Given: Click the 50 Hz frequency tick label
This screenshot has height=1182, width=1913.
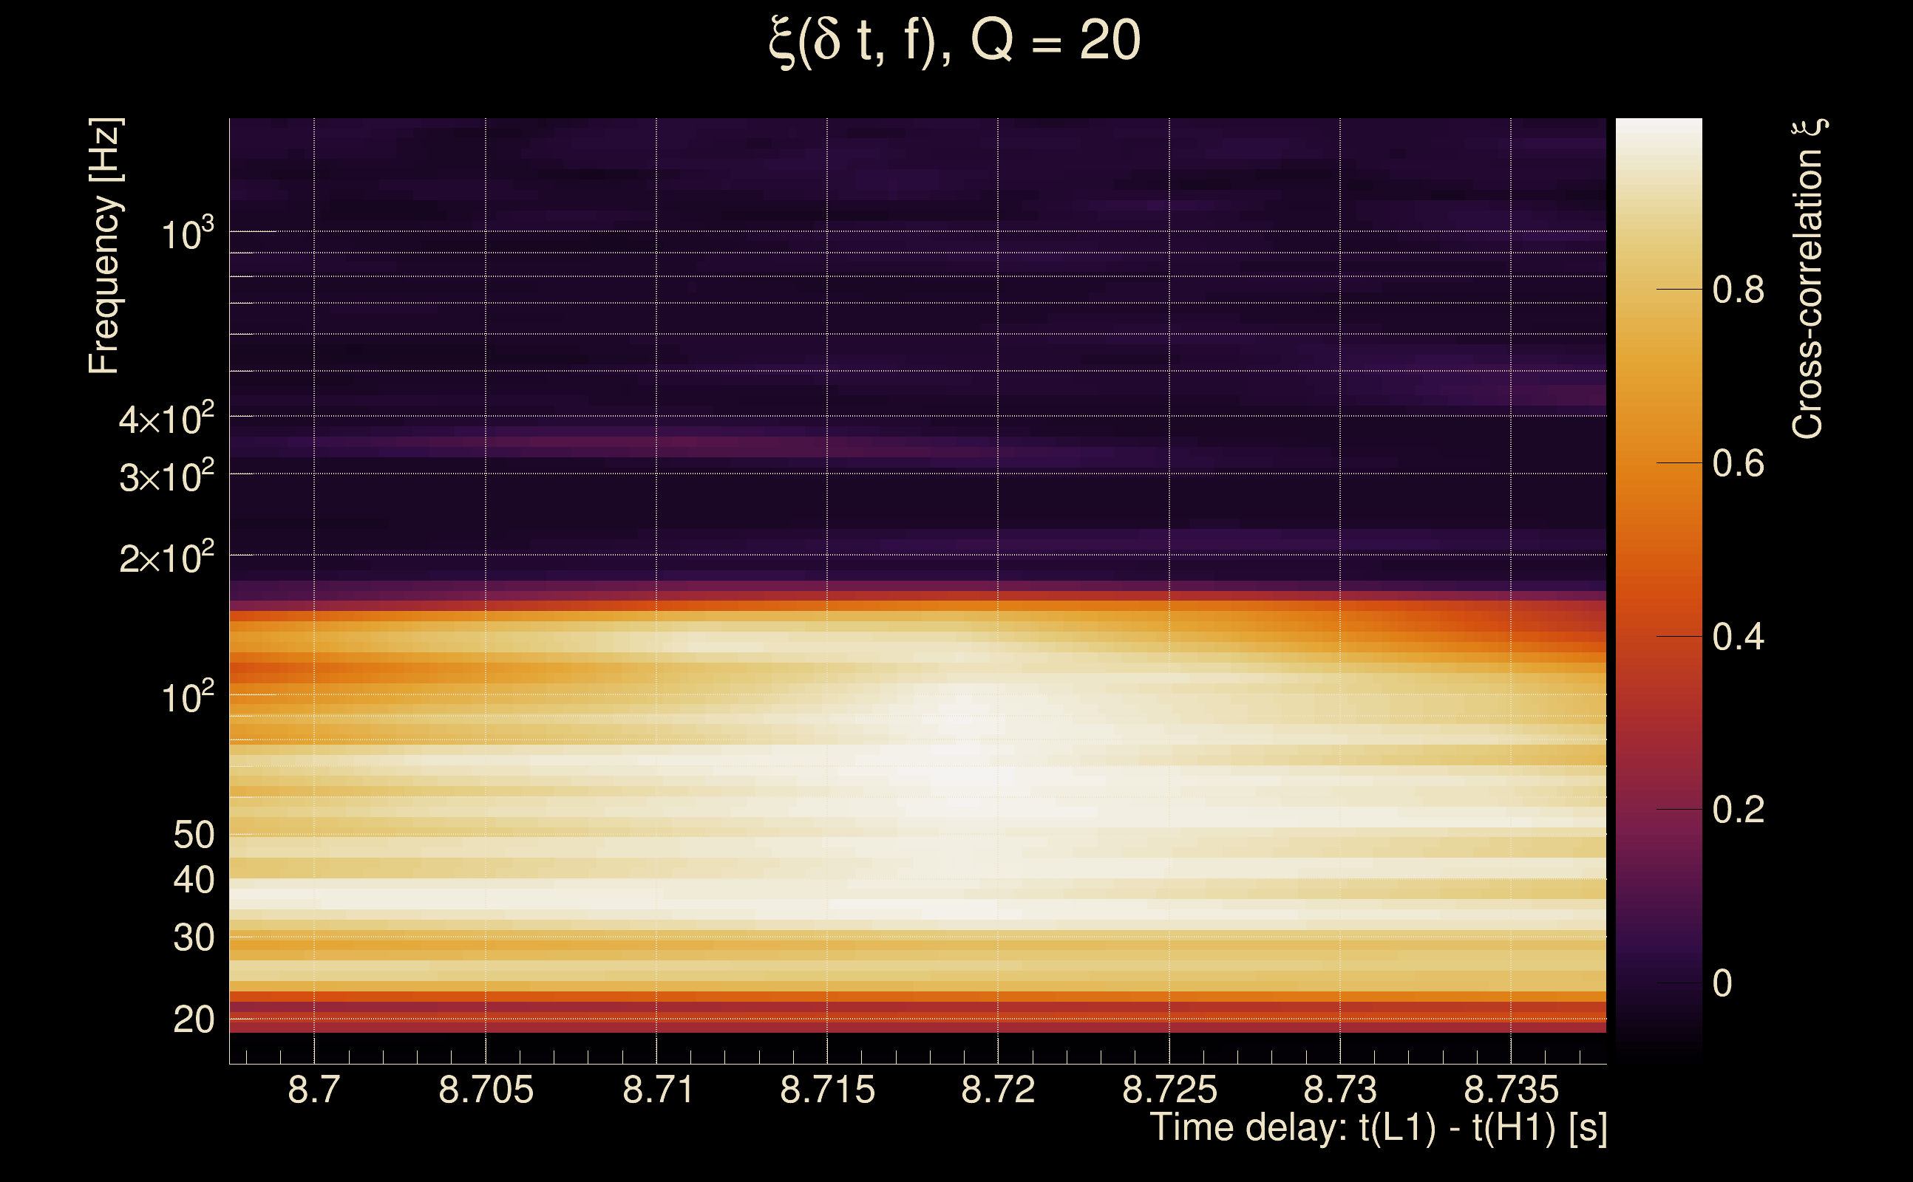Looking at the screenshot, I should 193,835.
